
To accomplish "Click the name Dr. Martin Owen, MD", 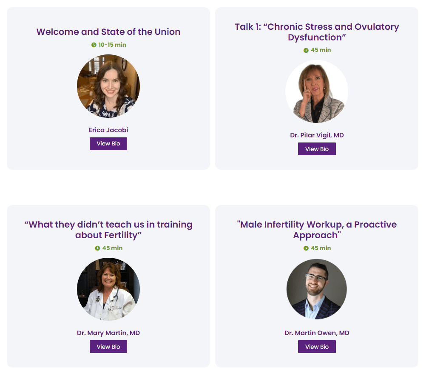I will coord(317,333).
